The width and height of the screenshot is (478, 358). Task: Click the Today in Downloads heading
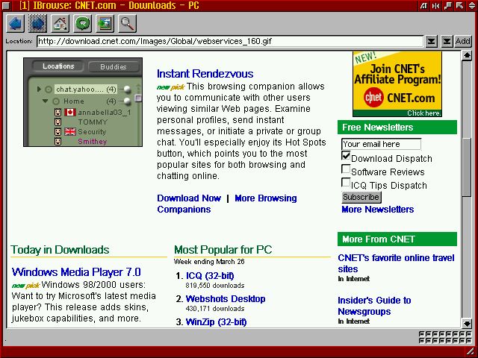[60, 250]
